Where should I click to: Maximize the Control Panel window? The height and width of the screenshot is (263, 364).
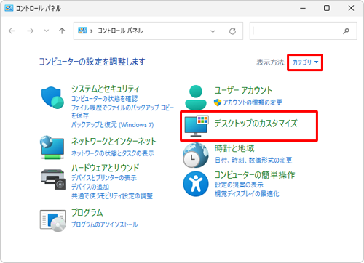[327, 8]
